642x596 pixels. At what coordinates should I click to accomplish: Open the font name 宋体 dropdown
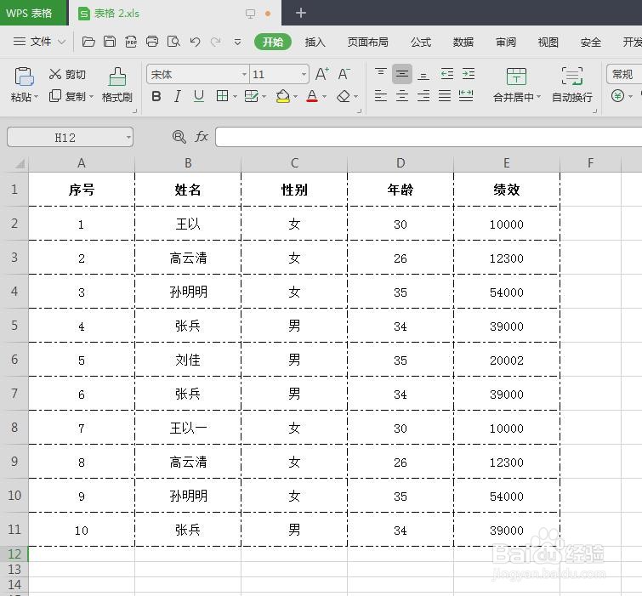pyautogui.click(x=244, y=74)
